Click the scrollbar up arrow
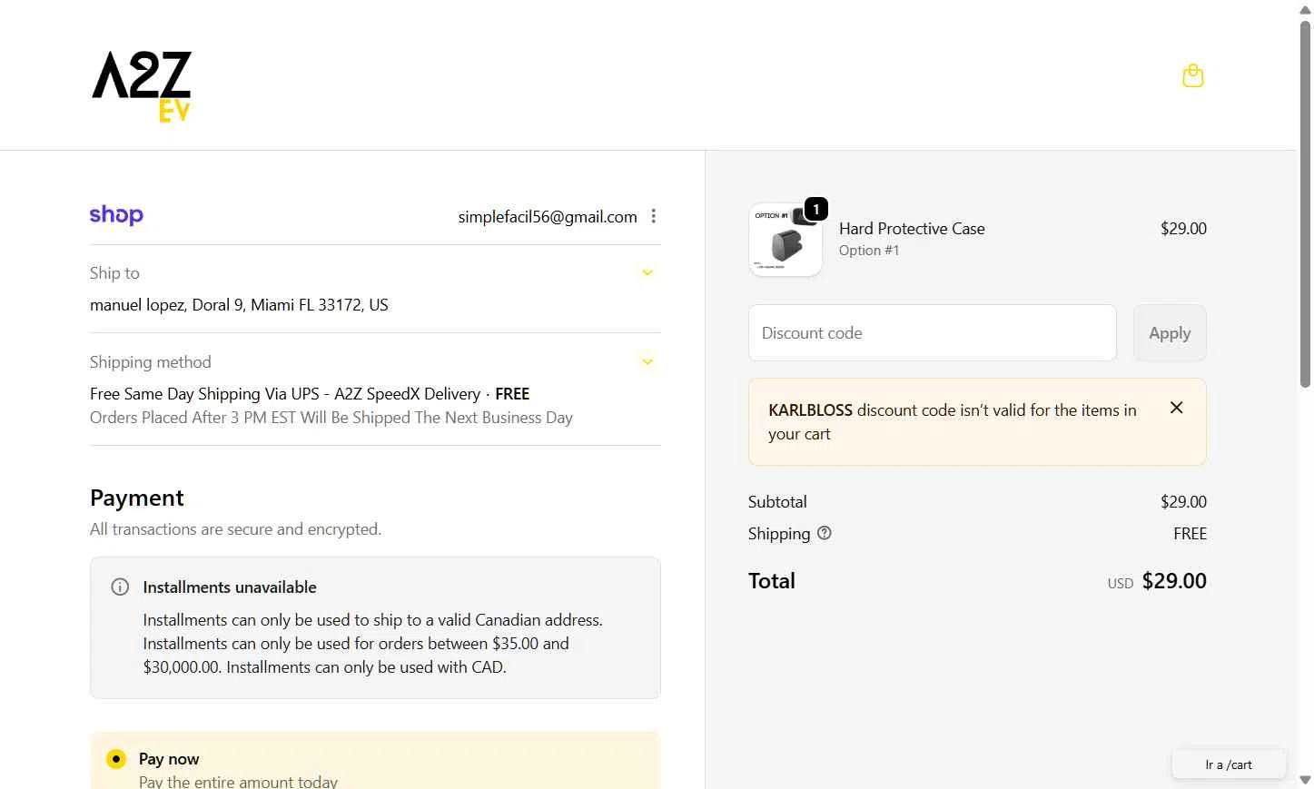This screenshot has width=1314, height=789. pyautogui.click(x=1305, y=9)
